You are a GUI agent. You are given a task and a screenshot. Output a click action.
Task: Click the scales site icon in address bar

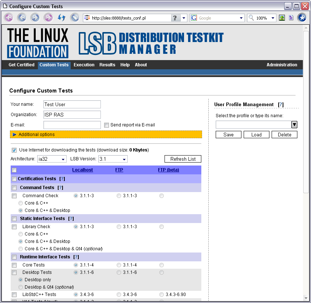87,18
